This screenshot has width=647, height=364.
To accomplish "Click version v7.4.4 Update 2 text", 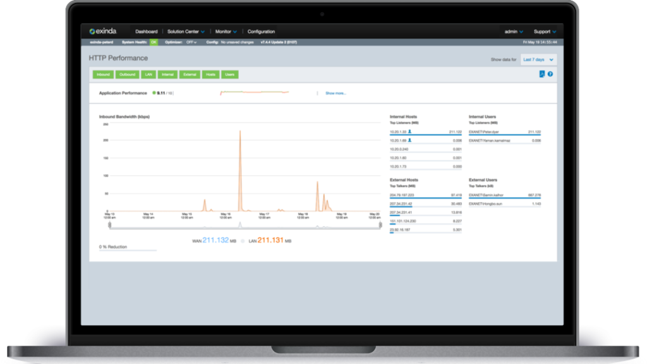I will tap(279, 42).
